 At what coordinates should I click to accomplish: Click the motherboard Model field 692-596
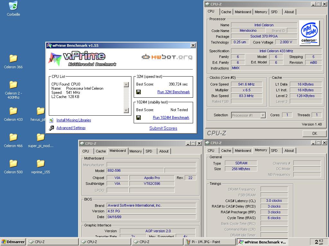coord(135,170)
